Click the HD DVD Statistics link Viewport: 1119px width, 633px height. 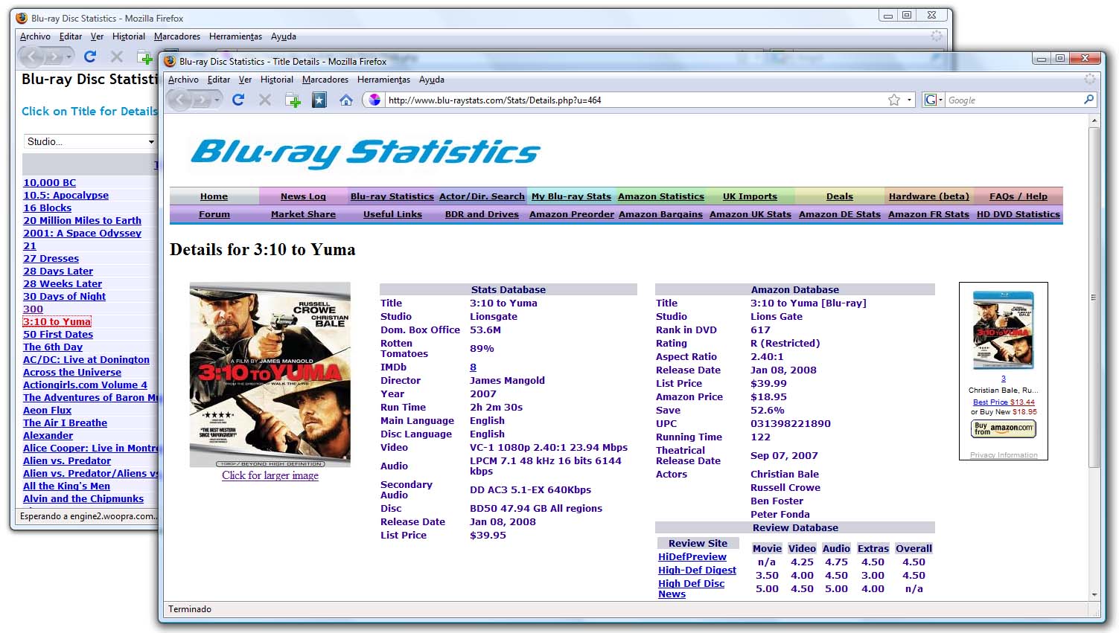tap(1018, 214)
